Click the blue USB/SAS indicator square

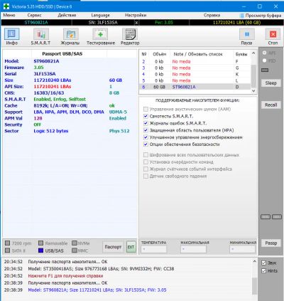point(40,250)
